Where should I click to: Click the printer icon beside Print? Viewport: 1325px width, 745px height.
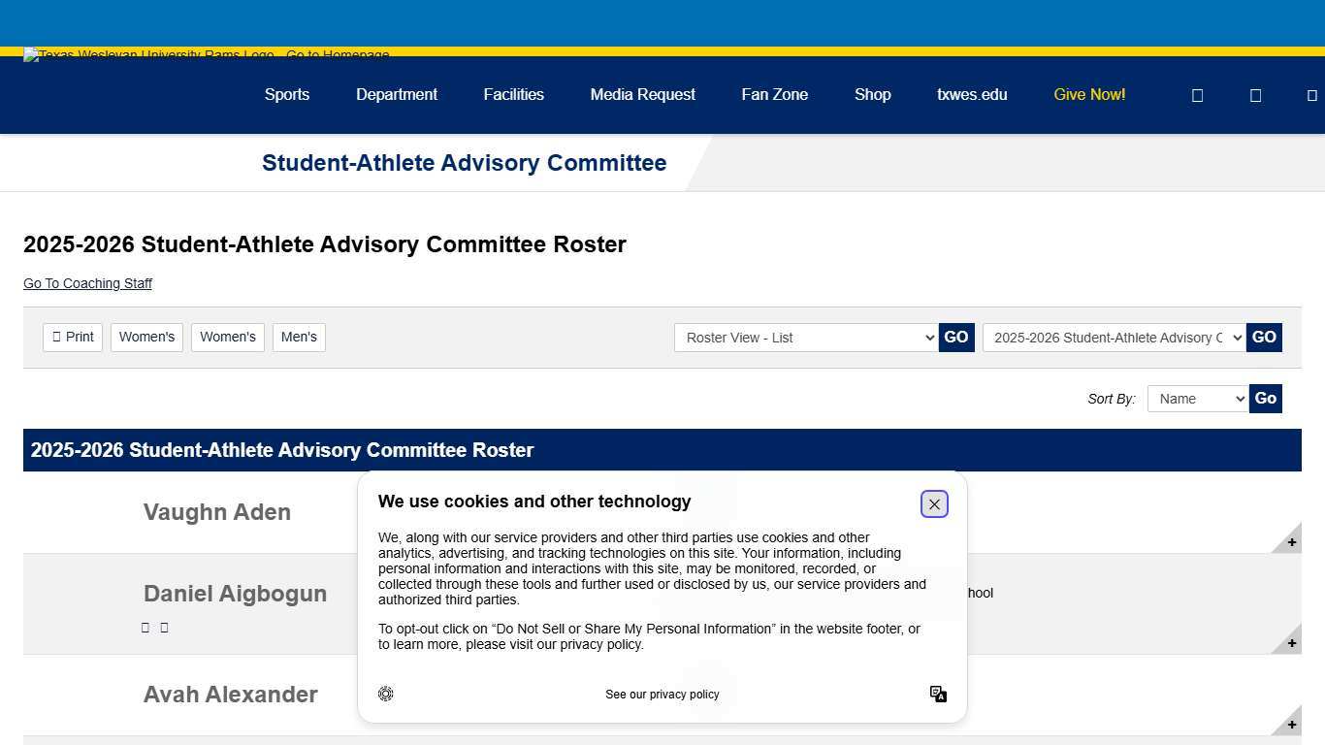(56, 337)
